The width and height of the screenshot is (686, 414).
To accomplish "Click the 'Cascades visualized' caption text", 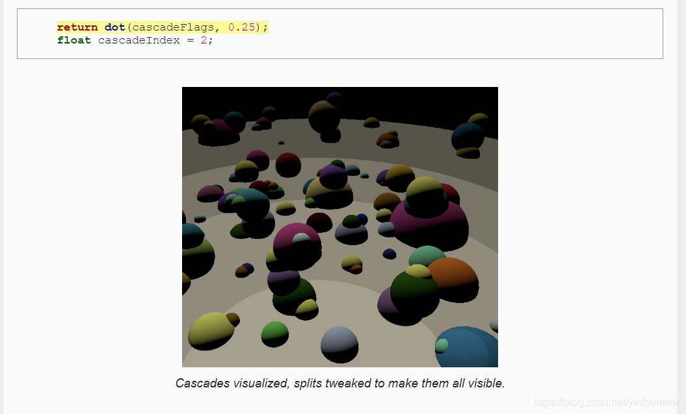I will pos(340,383).
